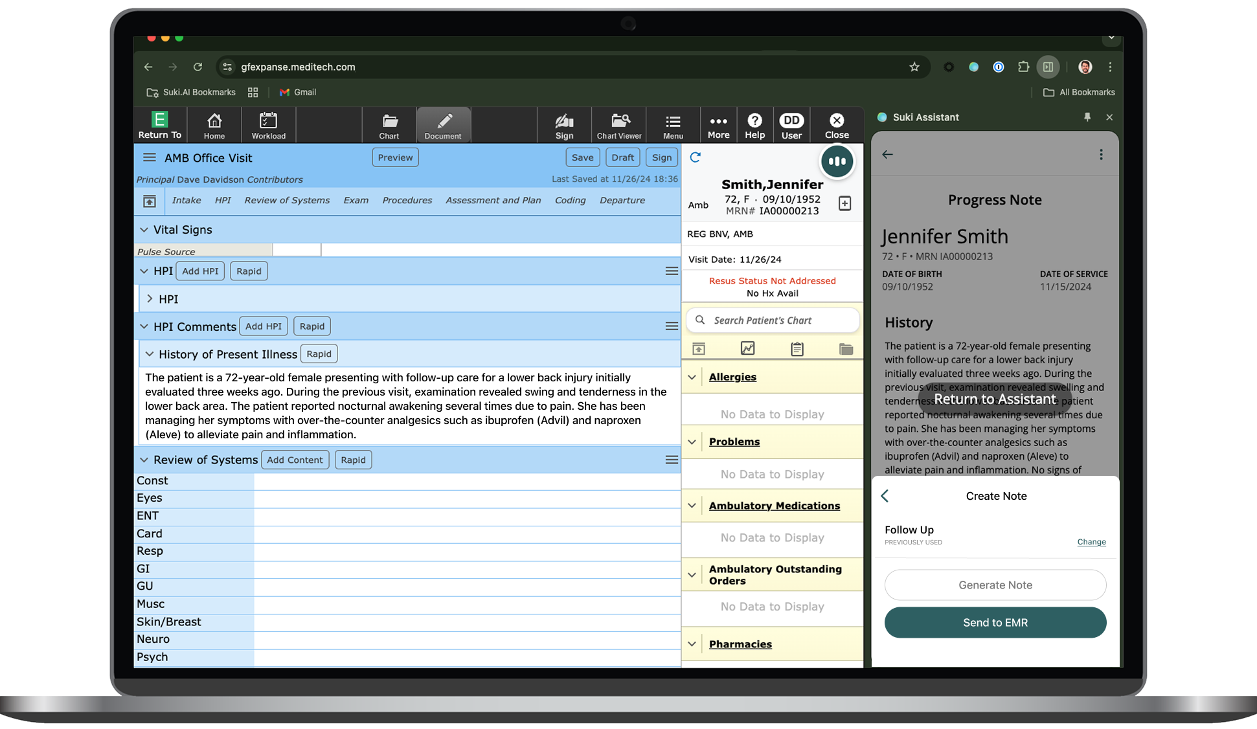The height and width of the screenshot is (729, 1257).
Task: Collapse the HPI section header
Action: 144,271
